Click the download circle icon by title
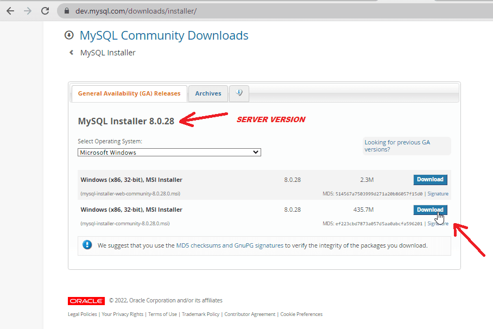This screenshot has width=493, height=329. point(69,35)
